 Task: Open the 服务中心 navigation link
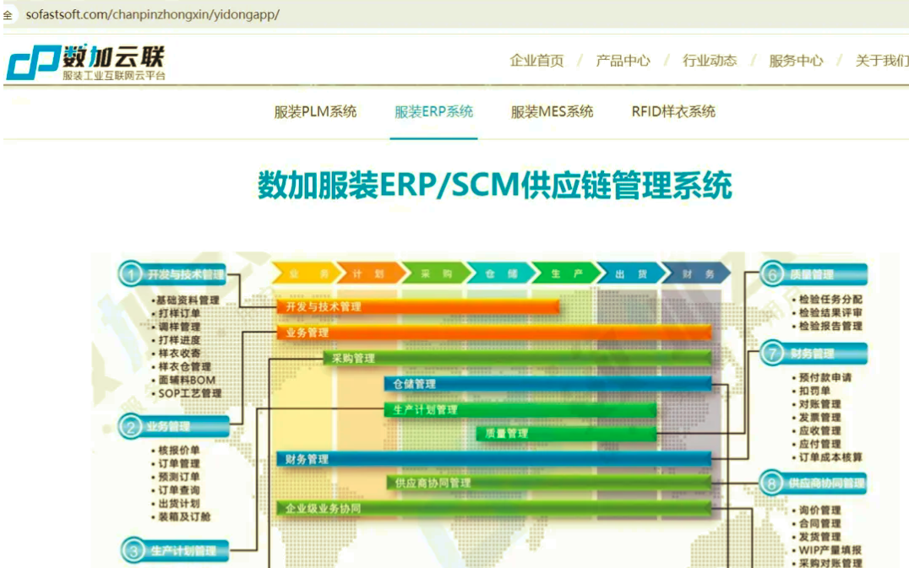pos(795,61)
